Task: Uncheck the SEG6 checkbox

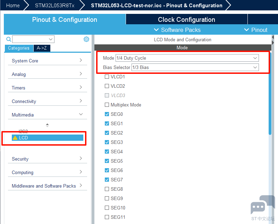Action: point(107,170)
